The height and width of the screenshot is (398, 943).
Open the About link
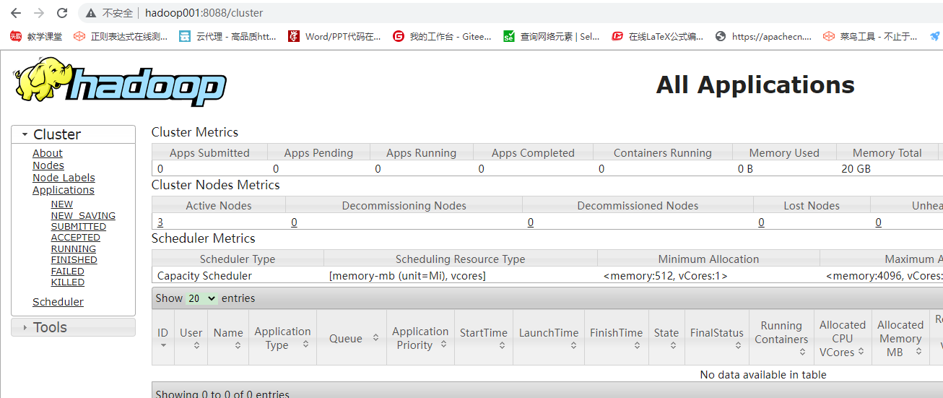[x=48, y=153]
